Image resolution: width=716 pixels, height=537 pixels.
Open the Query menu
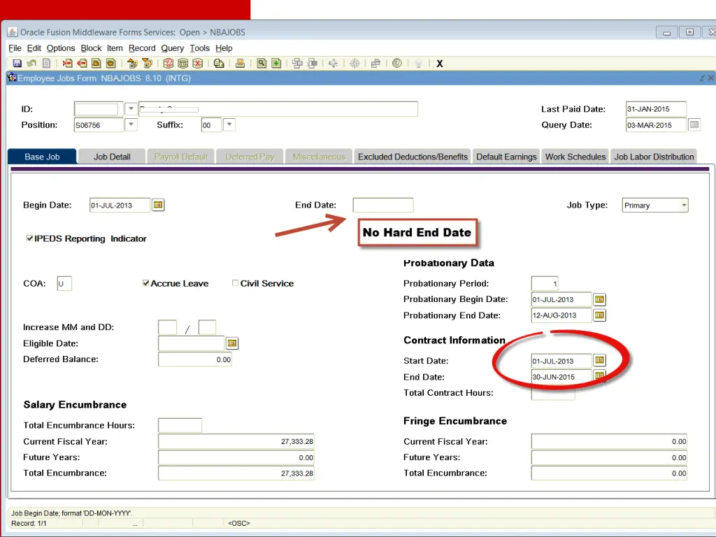click(x=172, y=48)
